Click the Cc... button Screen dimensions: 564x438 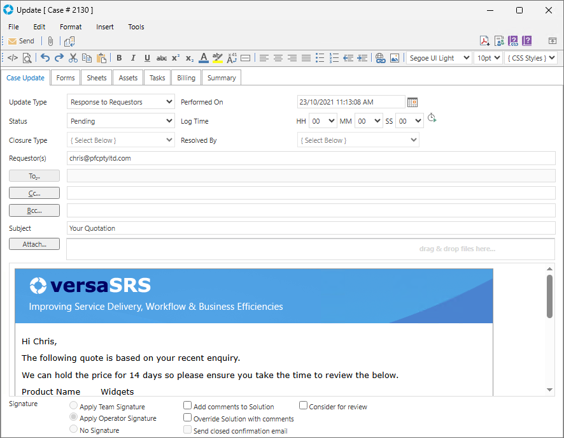34,193
